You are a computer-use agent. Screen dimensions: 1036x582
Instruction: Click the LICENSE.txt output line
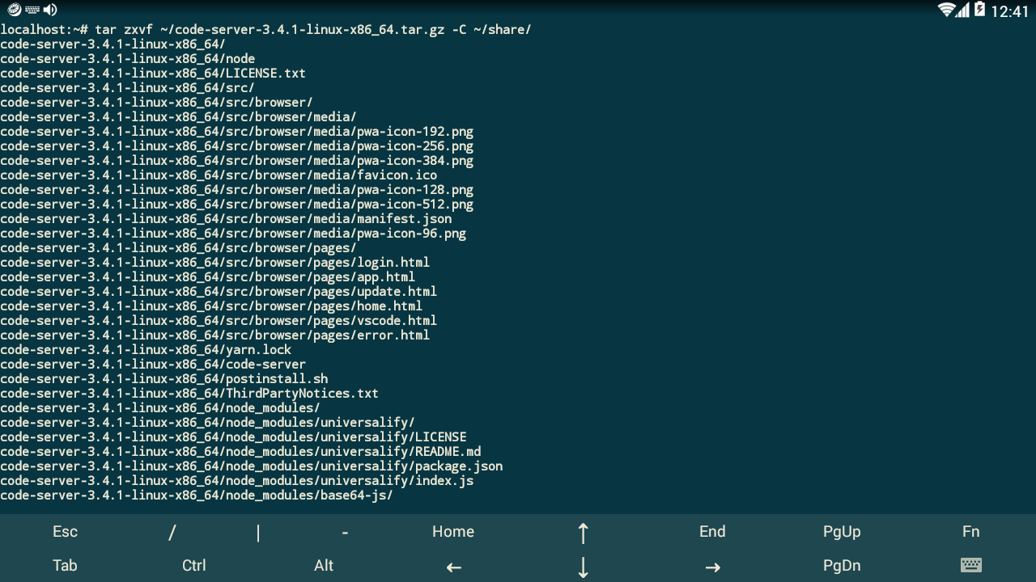[x=153, y=73]
